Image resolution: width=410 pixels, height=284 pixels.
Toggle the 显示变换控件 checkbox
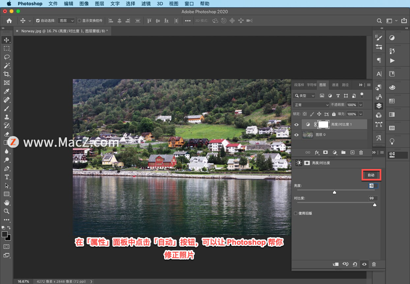pos(79,21)
